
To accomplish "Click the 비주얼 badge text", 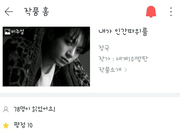I will tap(18, 32).
